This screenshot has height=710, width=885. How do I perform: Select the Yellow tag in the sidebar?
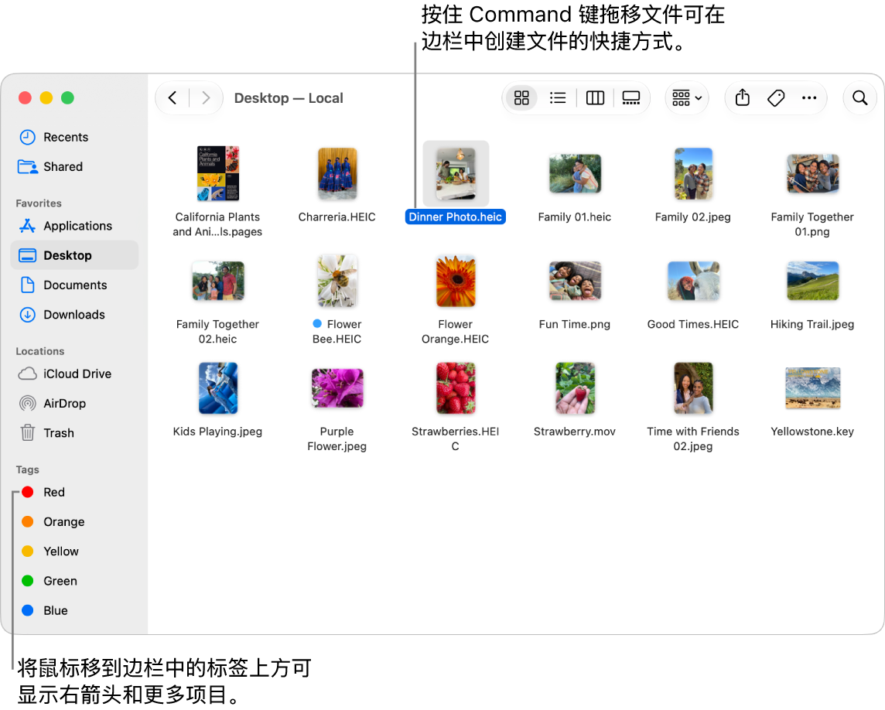pos(74,551)
